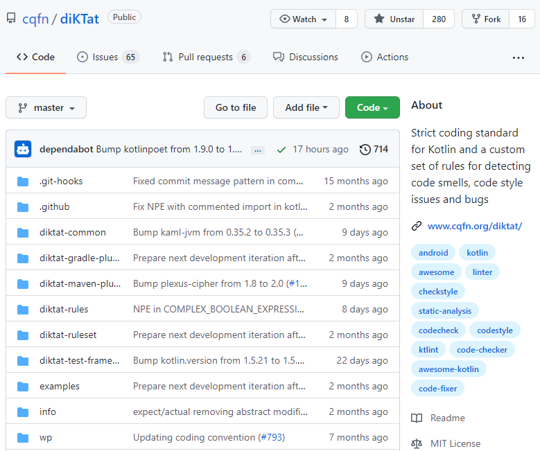Click folder icon for diktat-test-framework row
Viewport: 540px width, 451px height.
(x=23, y=361)
